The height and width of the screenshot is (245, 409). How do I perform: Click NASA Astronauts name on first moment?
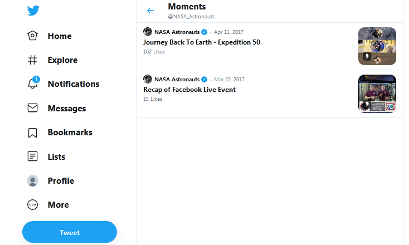click(177, 32)
